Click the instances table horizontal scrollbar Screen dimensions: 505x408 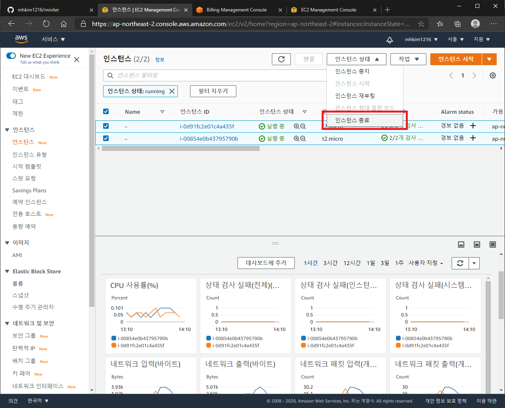[181, 149]
